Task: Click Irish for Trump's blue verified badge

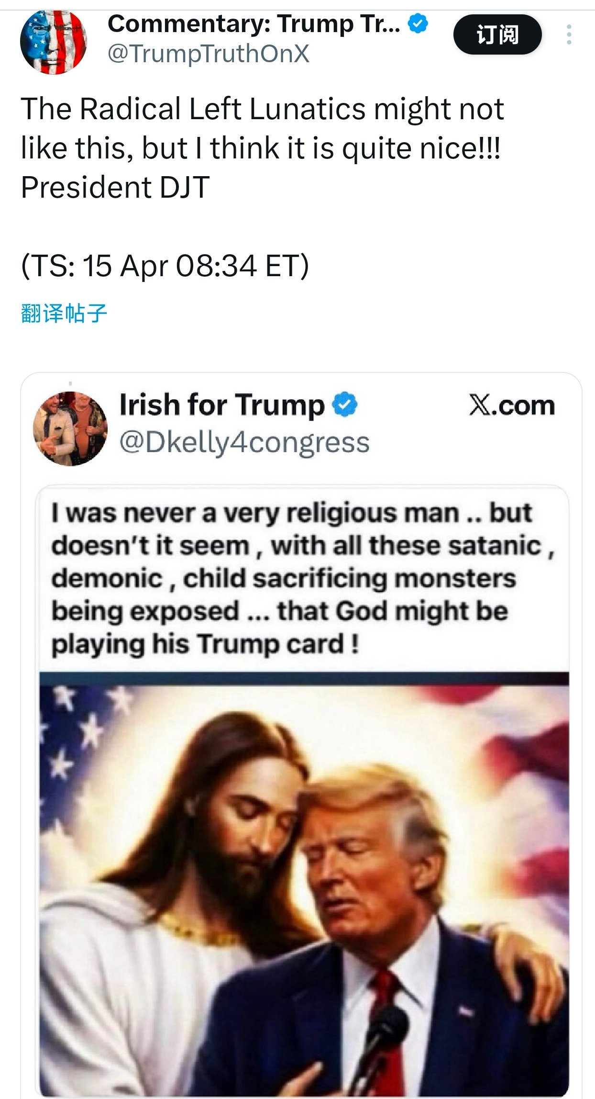Action: click(x=345, y=405)
